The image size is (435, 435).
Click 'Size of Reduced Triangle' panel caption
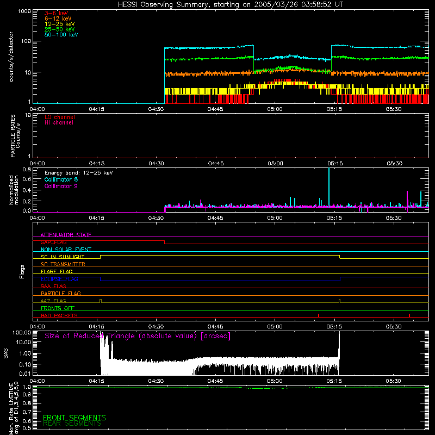(x=138, y=336)
